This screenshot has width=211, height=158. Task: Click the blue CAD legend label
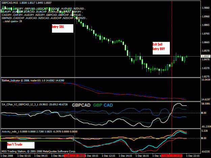pyautogui.click(x=108, y=105)
